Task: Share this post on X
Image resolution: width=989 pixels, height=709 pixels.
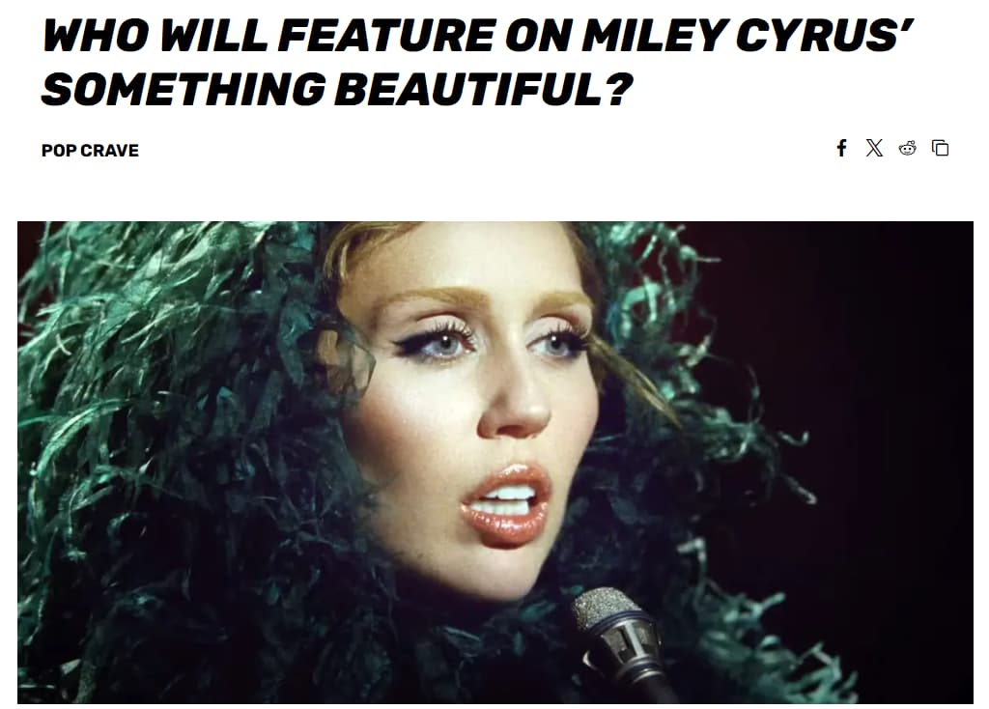Action: [x=874, y=148]
